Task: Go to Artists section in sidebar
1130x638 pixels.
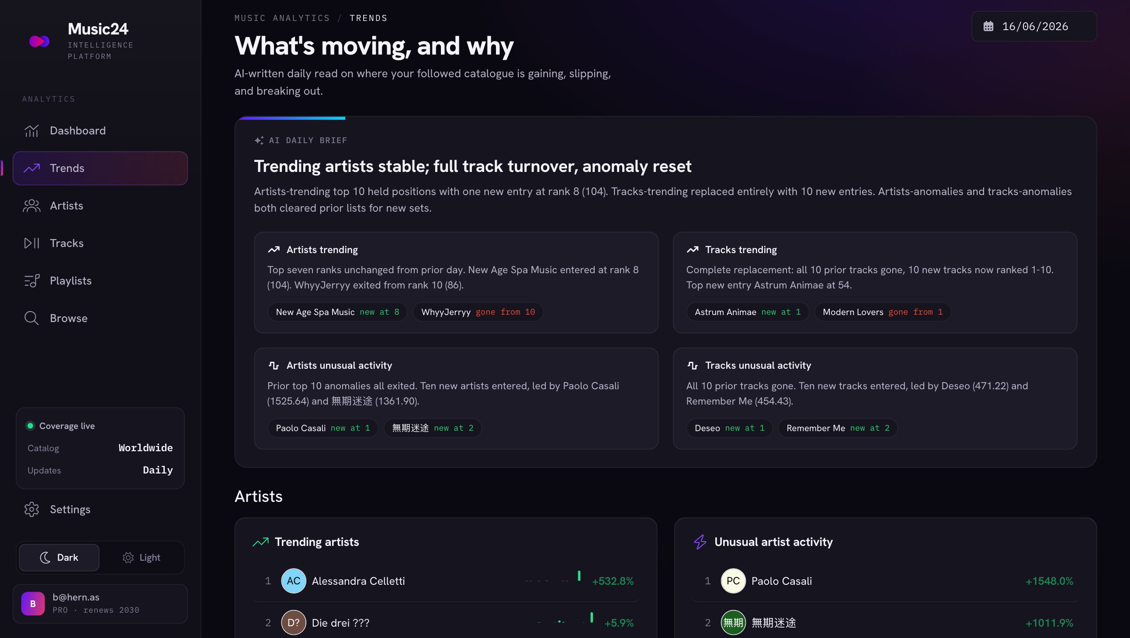Action: [x=100, y=206]
